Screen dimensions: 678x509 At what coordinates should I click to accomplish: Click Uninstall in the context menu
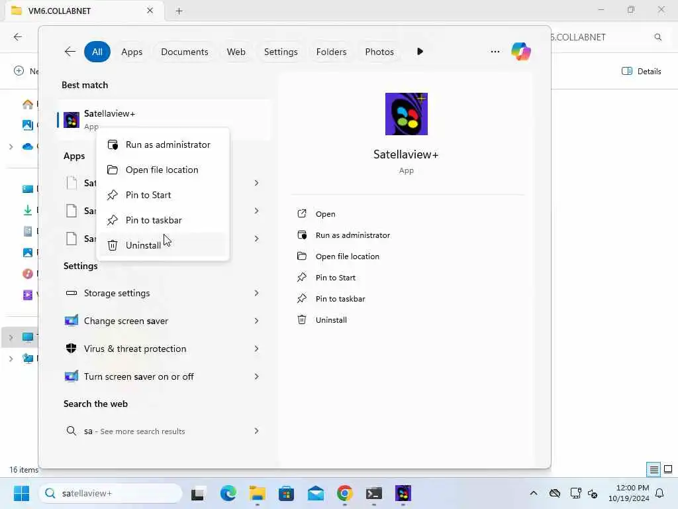(163, 245)
